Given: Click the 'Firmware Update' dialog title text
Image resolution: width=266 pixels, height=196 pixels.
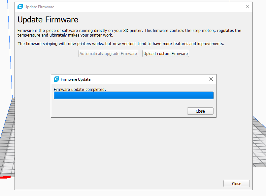Looking at the screenshot, I should pos(76,79).
